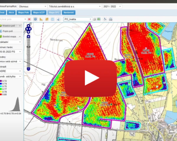Click the cyan 0.75 legend swatch
This screenshot has height=141, width=177.
[1, 86]
